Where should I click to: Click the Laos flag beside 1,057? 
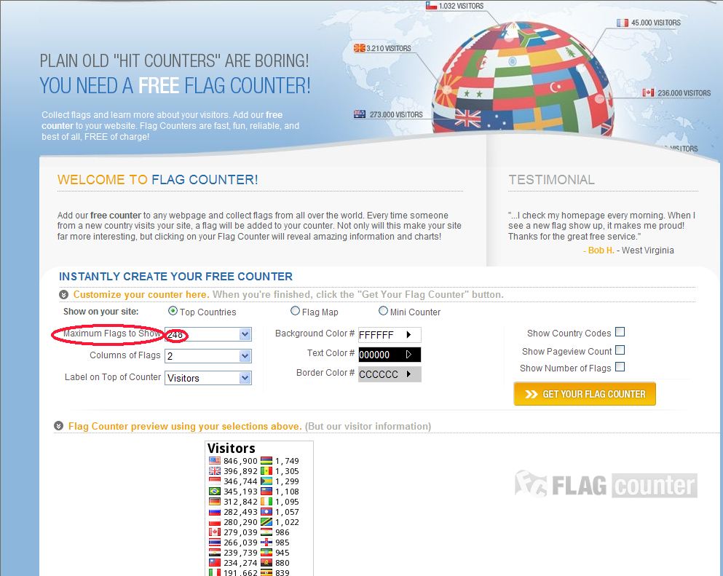(266, 511)
